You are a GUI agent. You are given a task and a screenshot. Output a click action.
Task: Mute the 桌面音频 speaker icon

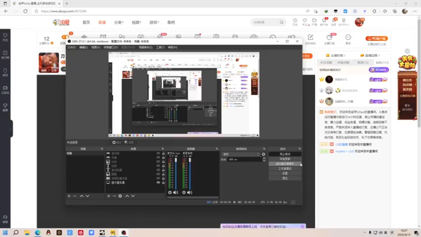190,192
